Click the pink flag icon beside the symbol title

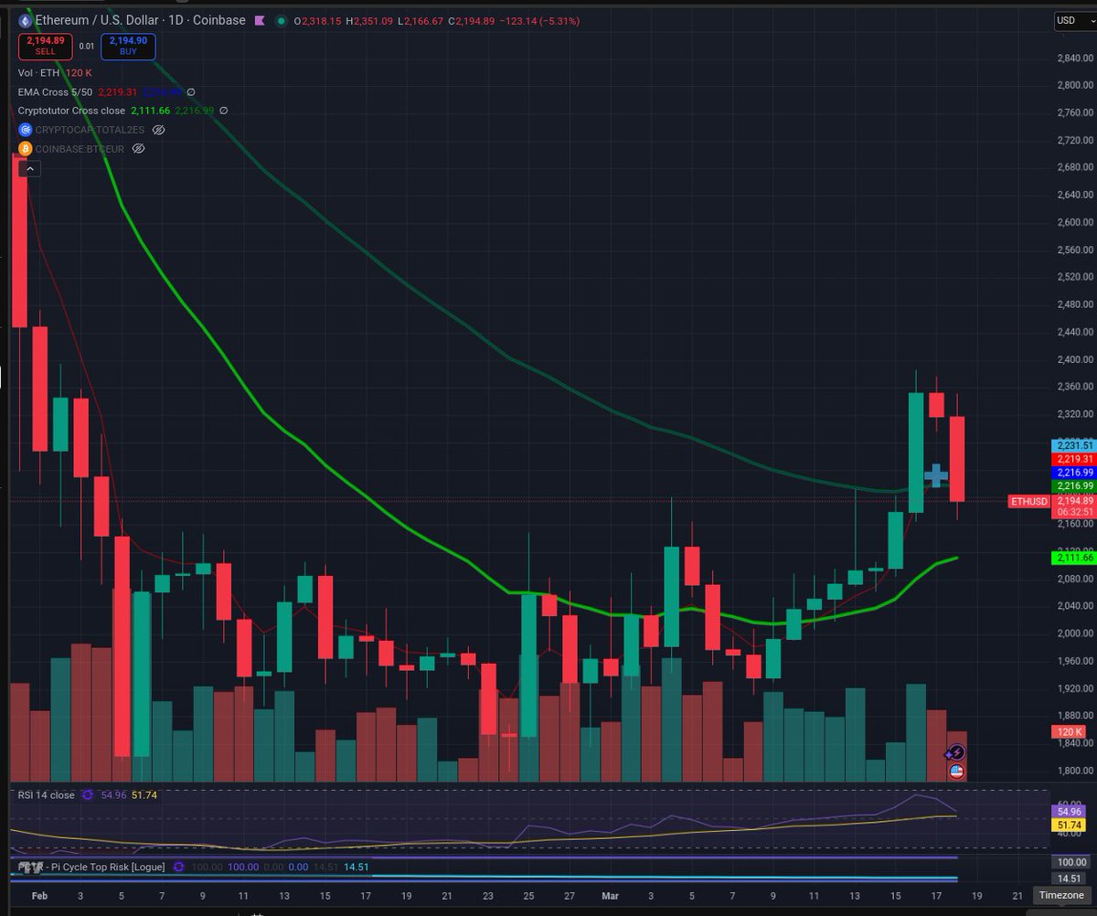pyautogui.click(x=259, y=19)
